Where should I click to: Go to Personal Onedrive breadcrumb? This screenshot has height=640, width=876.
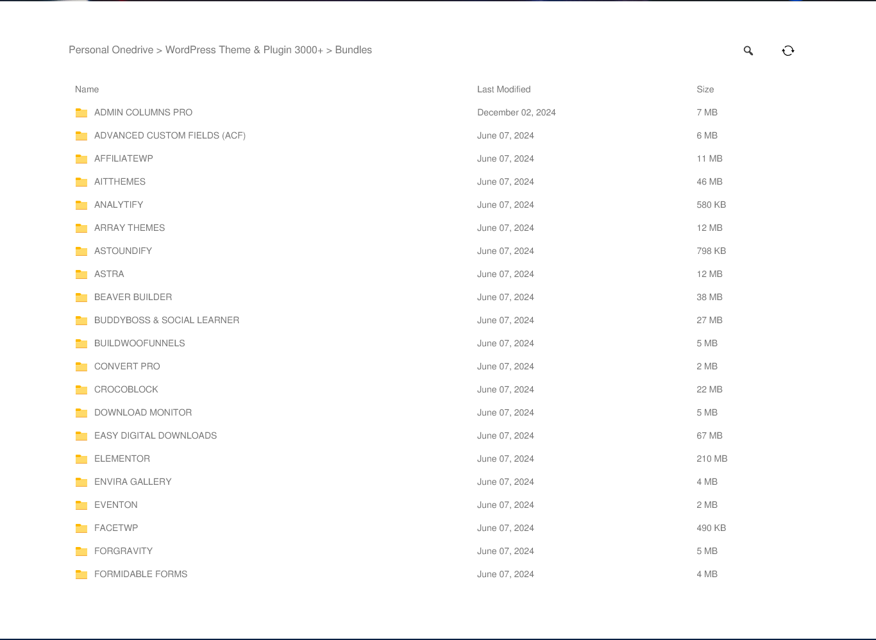point(111,50)
